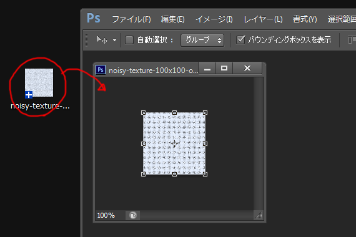Screen dimensions: 356x237
Task: Click the transform center reference point
Action: point(174,144)
